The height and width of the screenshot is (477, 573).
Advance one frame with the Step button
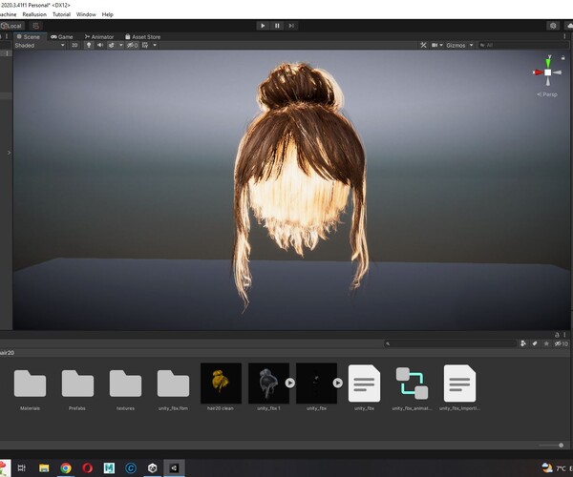pos(291,26)
